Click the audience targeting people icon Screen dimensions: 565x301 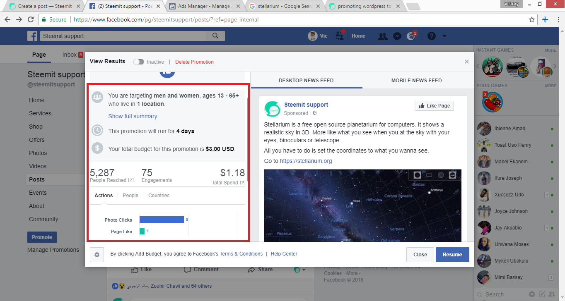(x=97, y=97)
